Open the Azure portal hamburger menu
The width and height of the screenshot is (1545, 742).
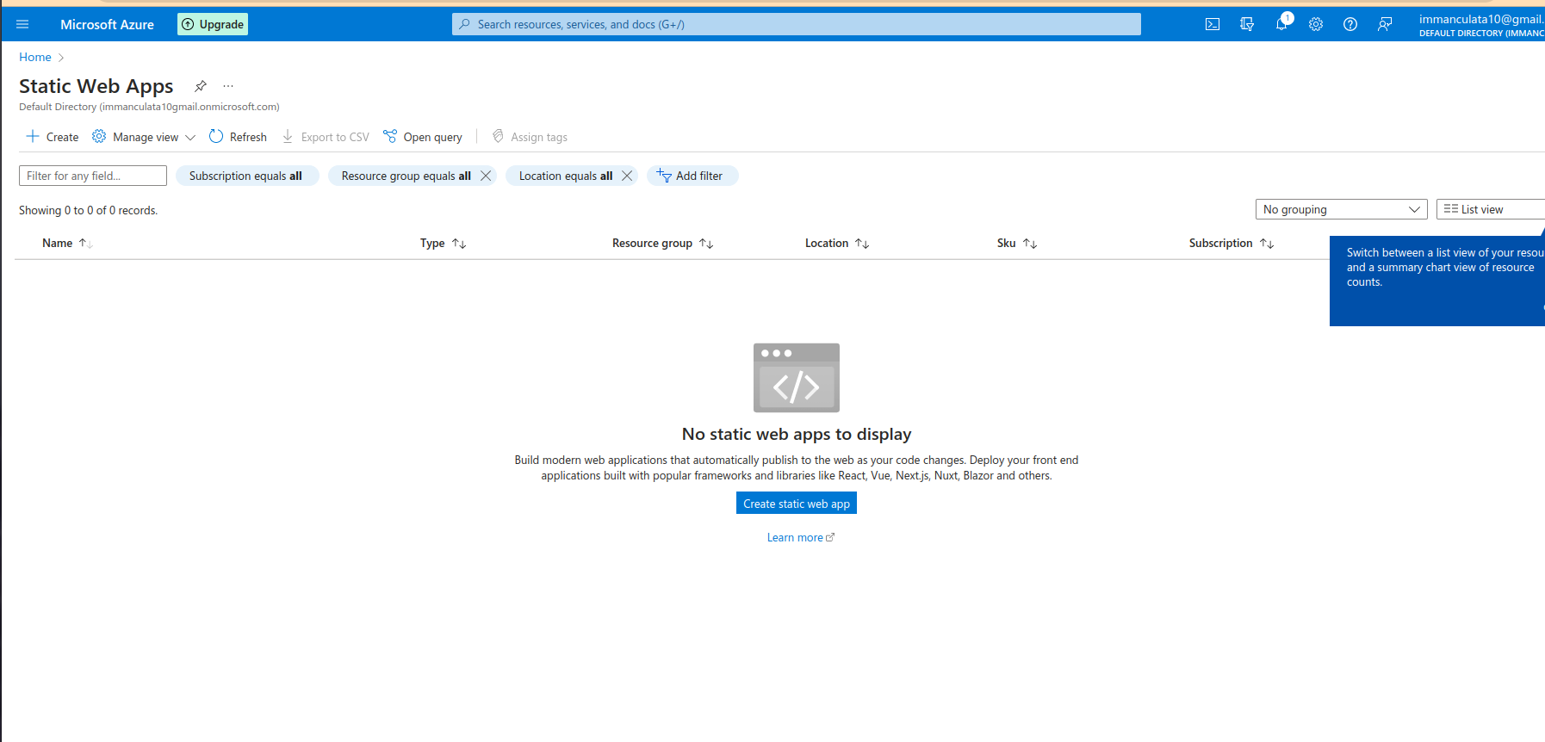tap(22, 24)
